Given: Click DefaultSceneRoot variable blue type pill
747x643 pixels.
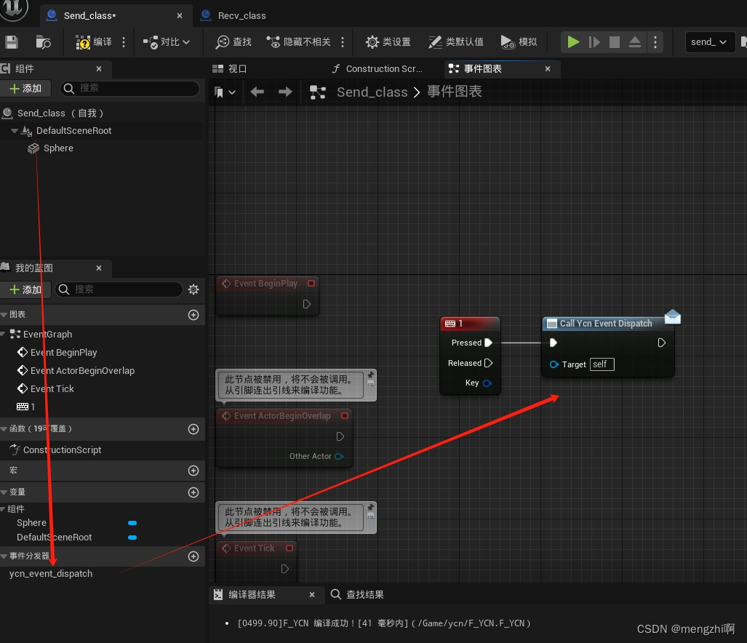Looking at the screenshot, I should pos(132,538).
